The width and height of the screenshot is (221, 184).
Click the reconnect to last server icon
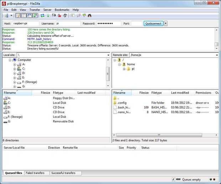(65, 16)
